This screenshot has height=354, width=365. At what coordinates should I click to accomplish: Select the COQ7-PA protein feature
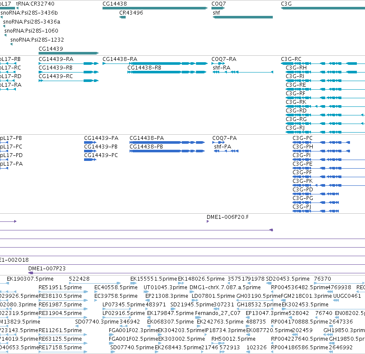[219, 142]
